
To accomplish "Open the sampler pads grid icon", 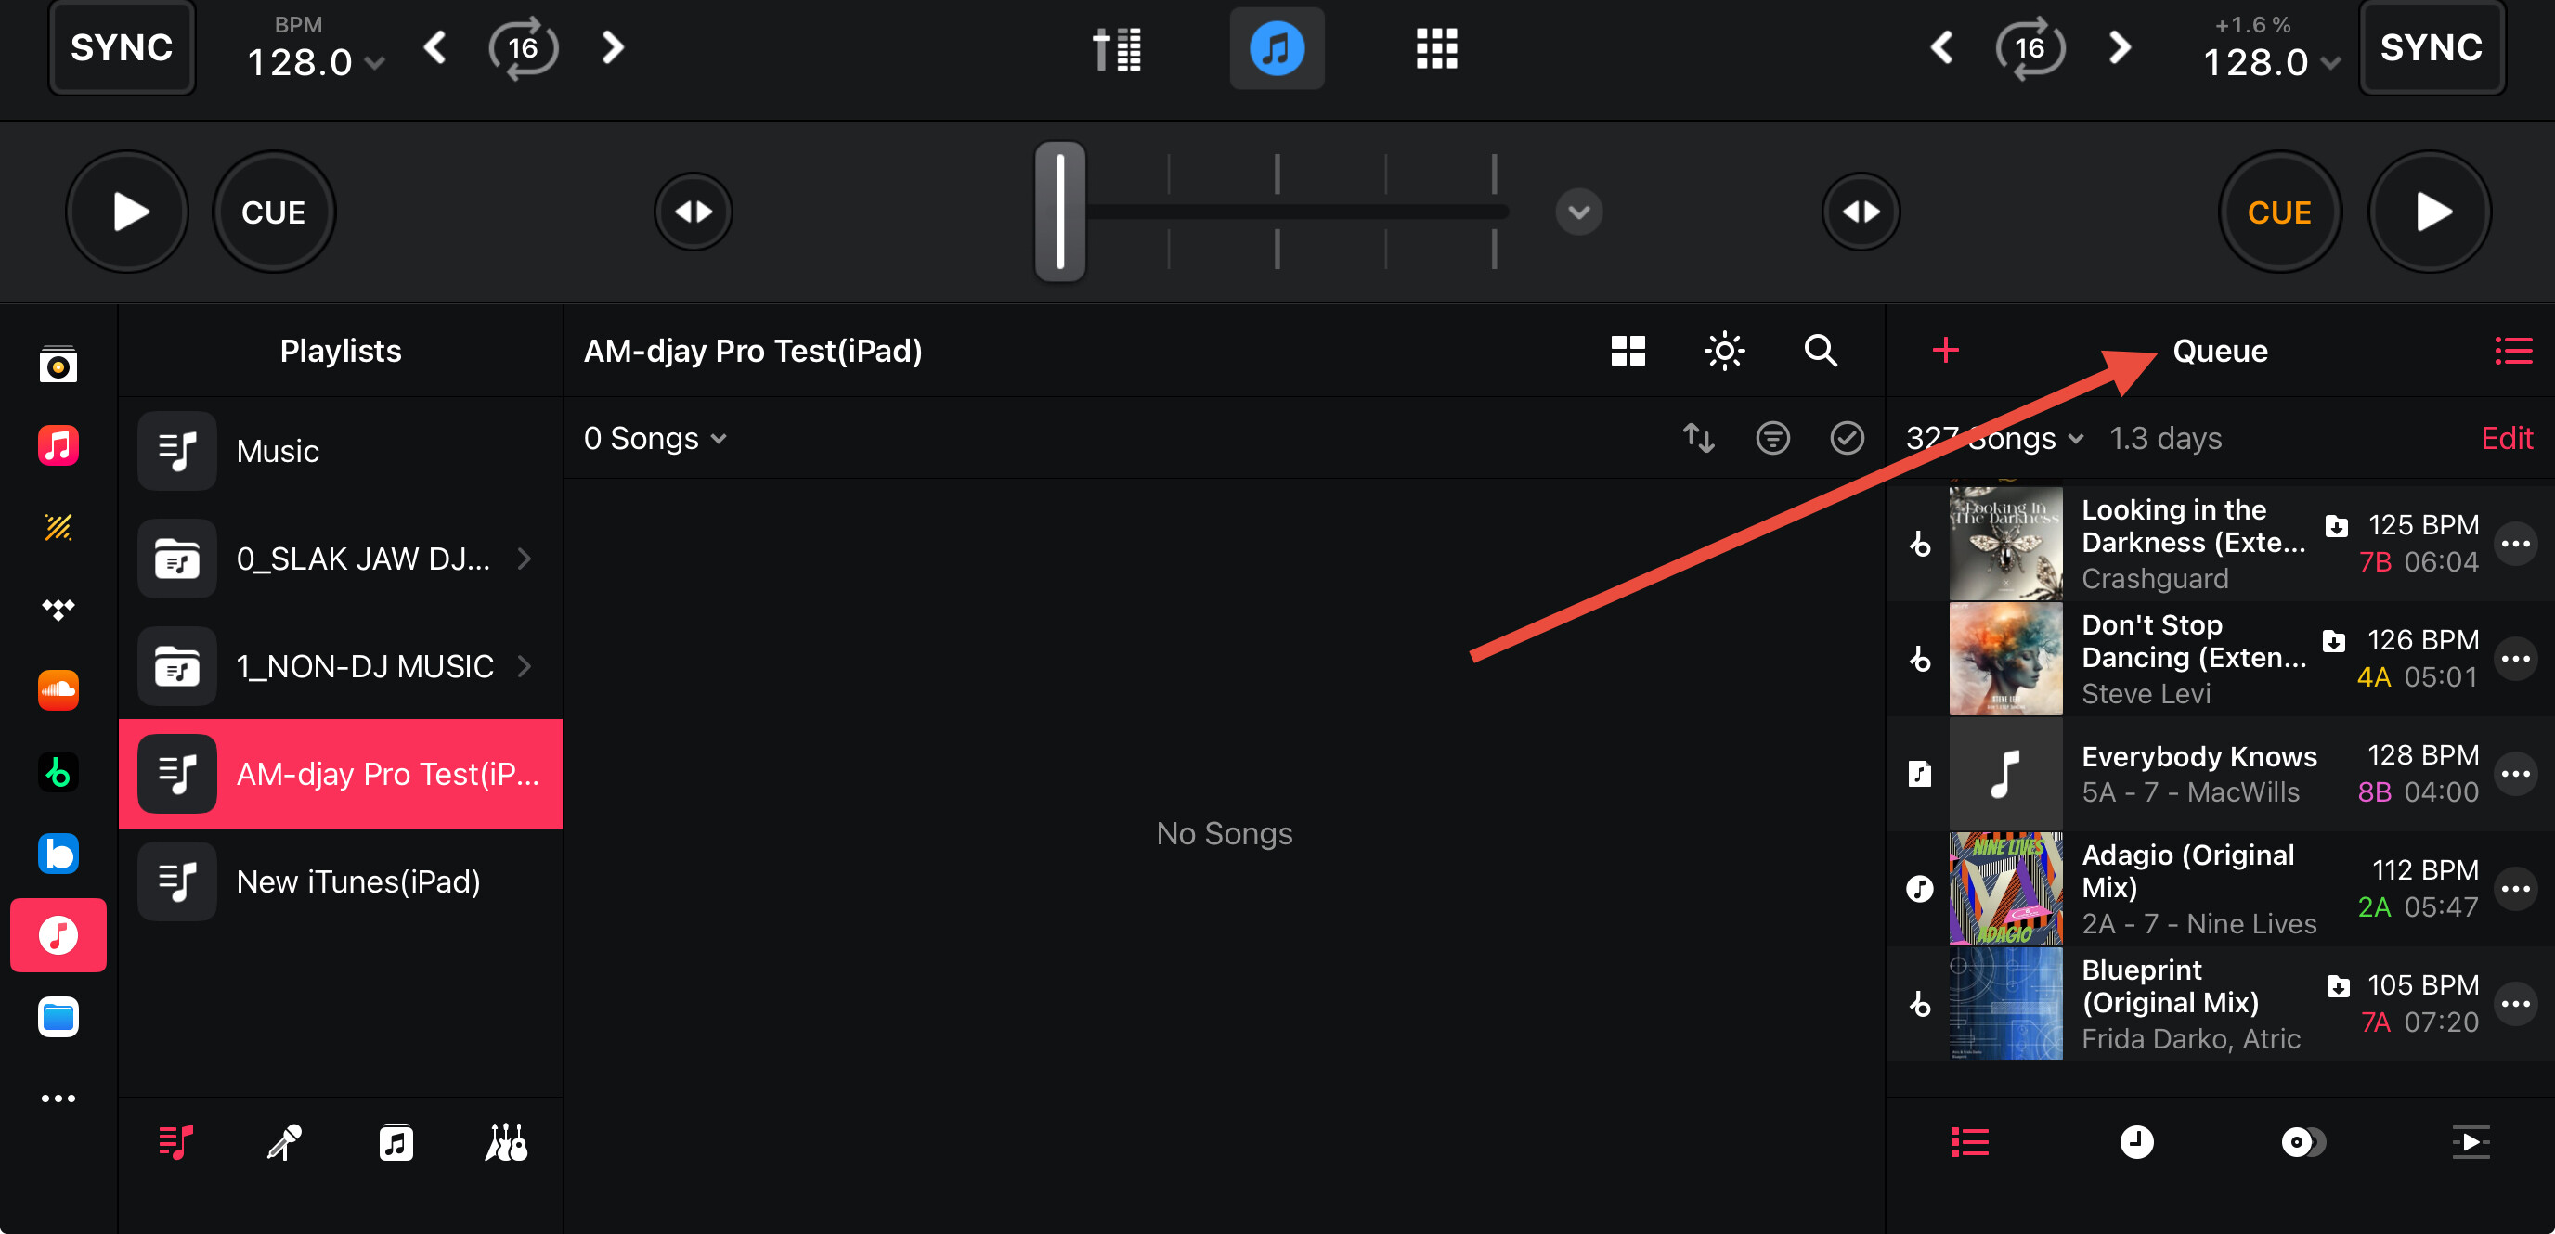I will click(x=1436, y=47).
